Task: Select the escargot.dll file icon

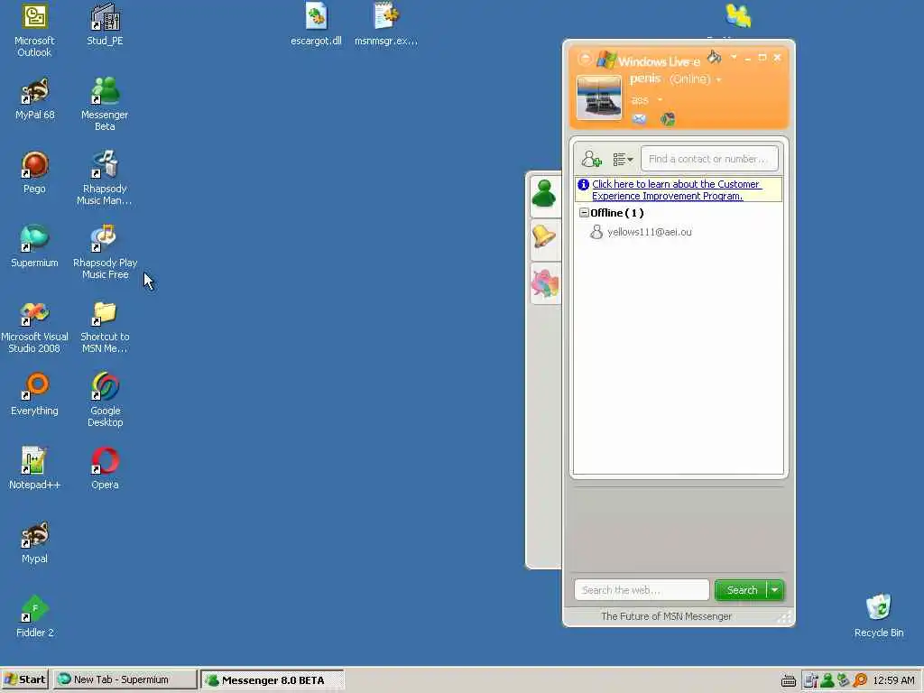Action: click(x=316, y=24)
